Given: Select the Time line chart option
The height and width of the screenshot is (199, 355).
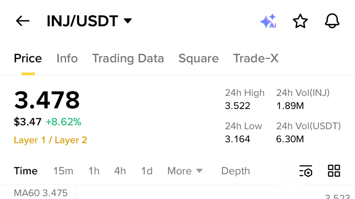Looking at the screenshot, I should (26, 171).
